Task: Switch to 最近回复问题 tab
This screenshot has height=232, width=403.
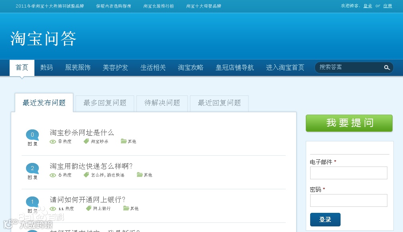Action: point(219,103)
